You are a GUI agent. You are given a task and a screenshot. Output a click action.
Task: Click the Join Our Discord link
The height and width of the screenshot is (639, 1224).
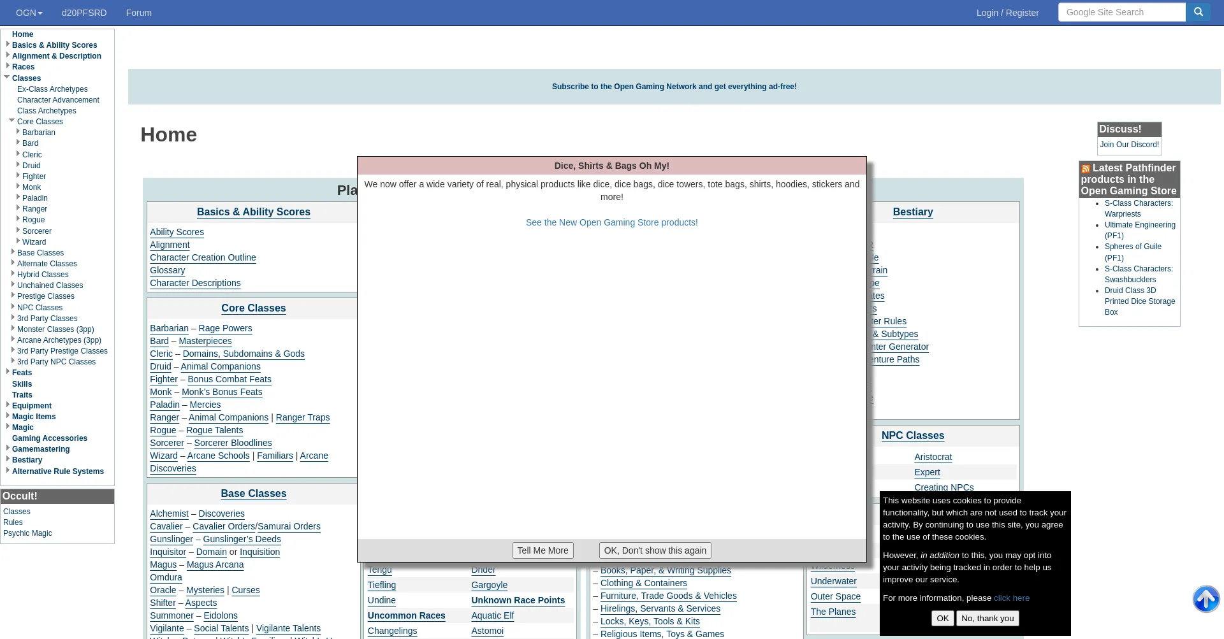[x=1129, y=145]
